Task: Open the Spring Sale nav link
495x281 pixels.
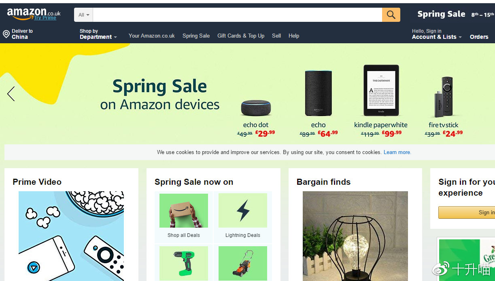Action: [x=196, y=36]
